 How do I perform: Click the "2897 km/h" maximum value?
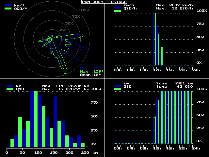point(181,5)
